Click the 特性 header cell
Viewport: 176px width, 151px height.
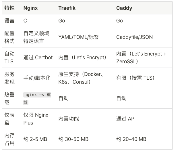coord(9,8)
